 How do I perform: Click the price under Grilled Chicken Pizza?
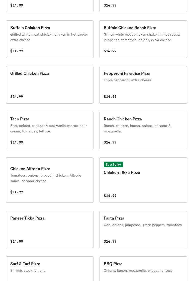17,97
